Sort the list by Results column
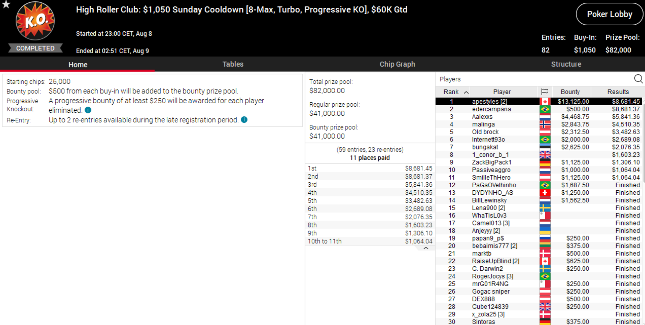 click(618, 92)
